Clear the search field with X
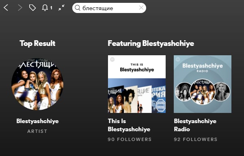Screen dimensions: 244x156 141,8
